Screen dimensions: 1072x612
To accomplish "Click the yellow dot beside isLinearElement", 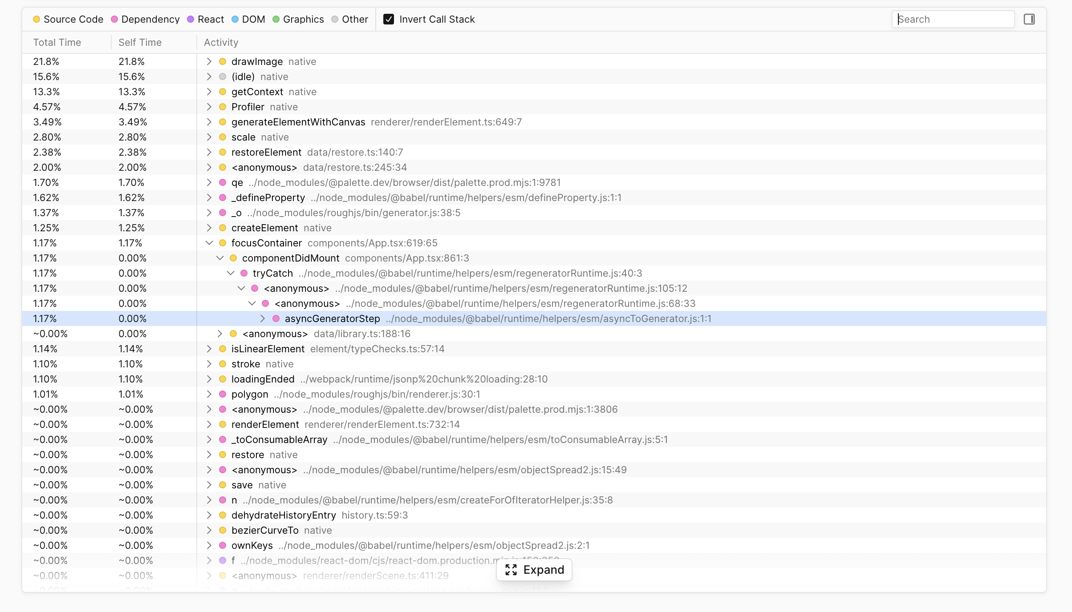I will coord(223,349).
